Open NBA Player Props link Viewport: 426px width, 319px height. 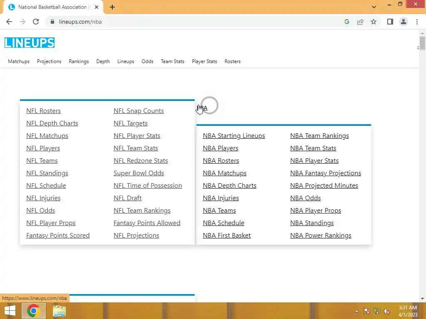coord(315,211)
